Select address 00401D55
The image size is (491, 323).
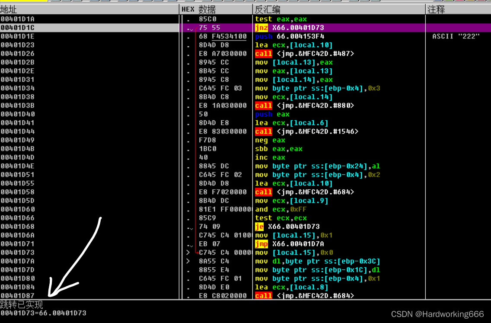(18, 183)
